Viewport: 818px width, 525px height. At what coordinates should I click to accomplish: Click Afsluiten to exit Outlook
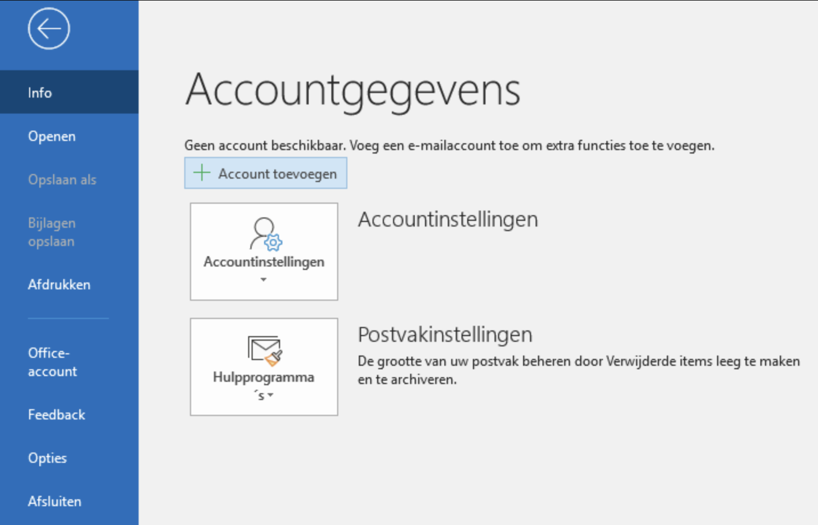54,501
